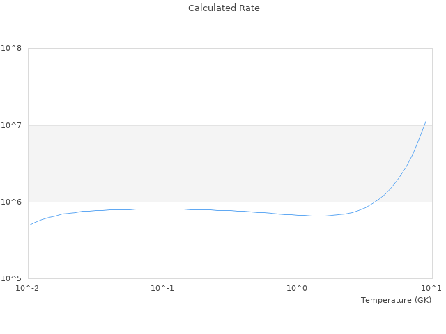Image resolution: width=446 pixels, height=334 pixels.
Task: Click the blue curve's starting point at left edge
Action: point(29,225)
